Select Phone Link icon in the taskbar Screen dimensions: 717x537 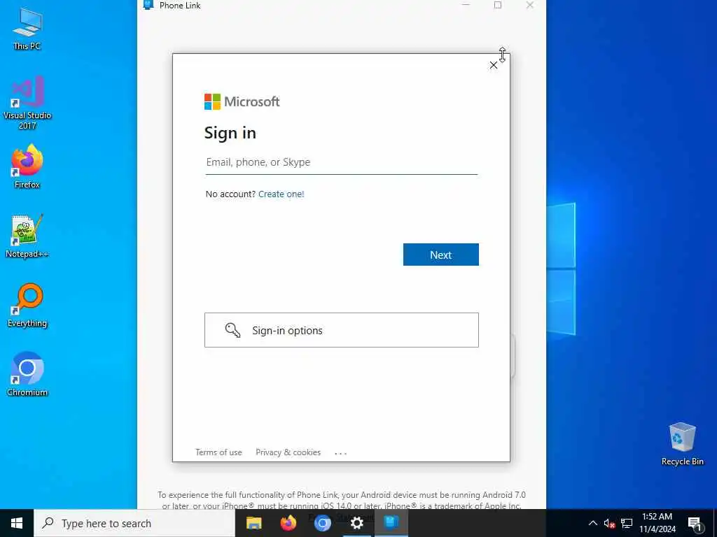pos(391,523)
